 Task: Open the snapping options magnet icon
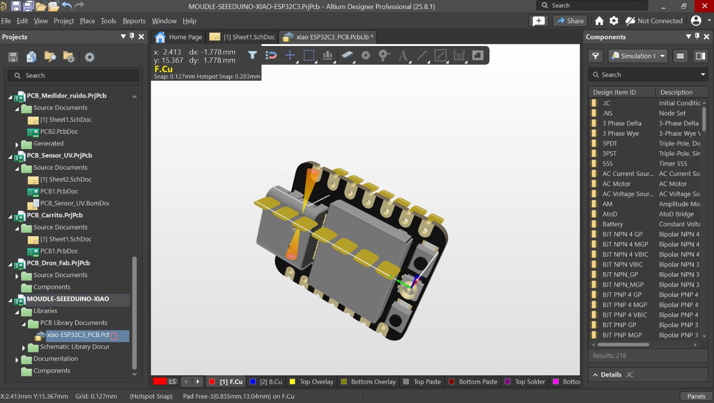click(x=271, y=55)
